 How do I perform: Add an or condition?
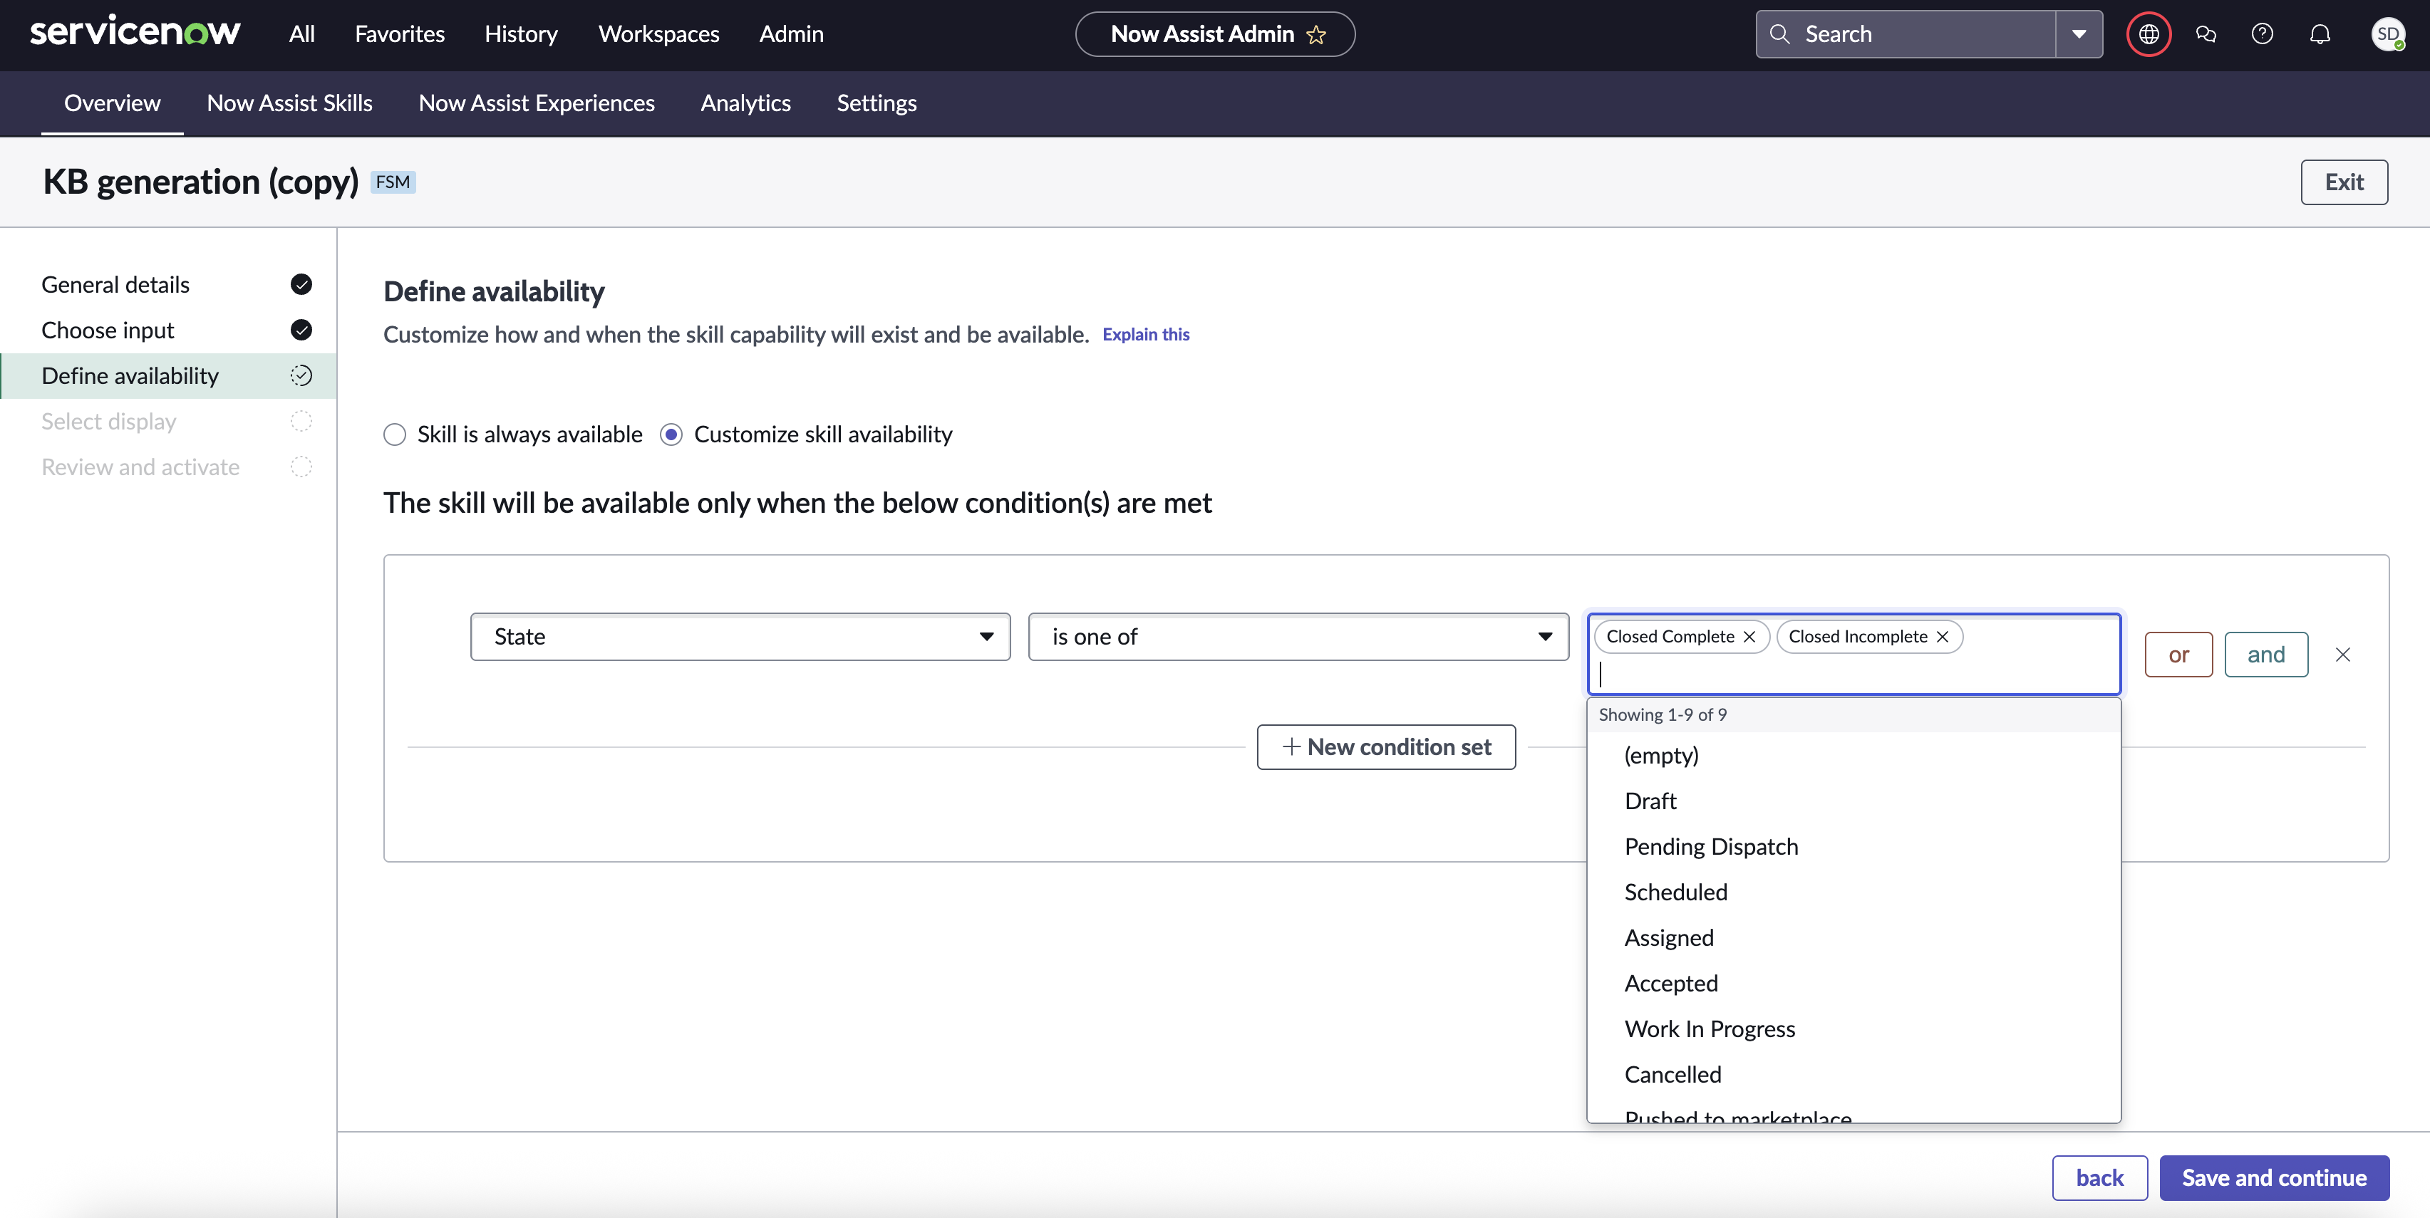tap(2178, 655)
